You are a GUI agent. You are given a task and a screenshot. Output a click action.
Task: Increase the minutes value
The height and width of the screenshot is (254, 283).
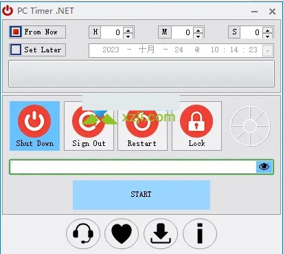[198, 30]
